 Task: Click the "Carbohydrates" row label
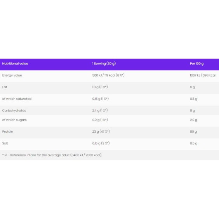coord(14,111)
